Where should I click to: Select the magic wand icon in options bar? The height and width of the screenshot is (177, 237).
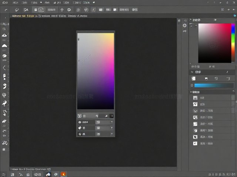tap(26, 10)
